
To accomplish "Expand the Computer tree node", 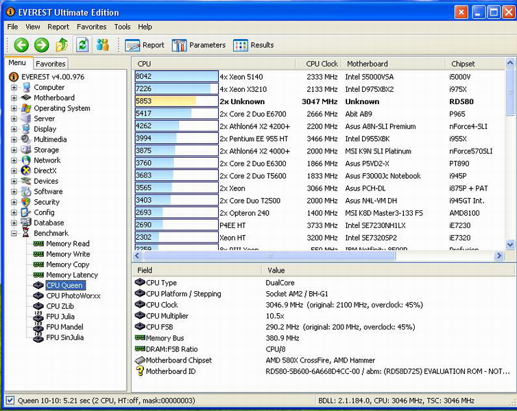I will pos(14,88).
